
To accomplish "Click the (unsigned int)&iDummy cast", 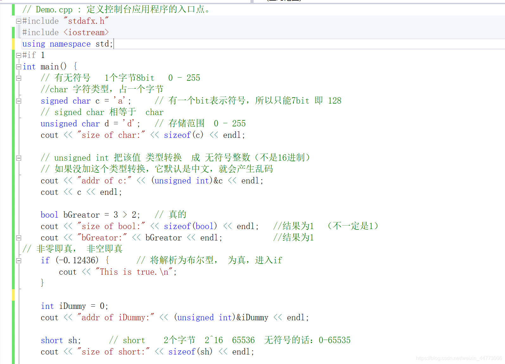I will pos(221,317).
